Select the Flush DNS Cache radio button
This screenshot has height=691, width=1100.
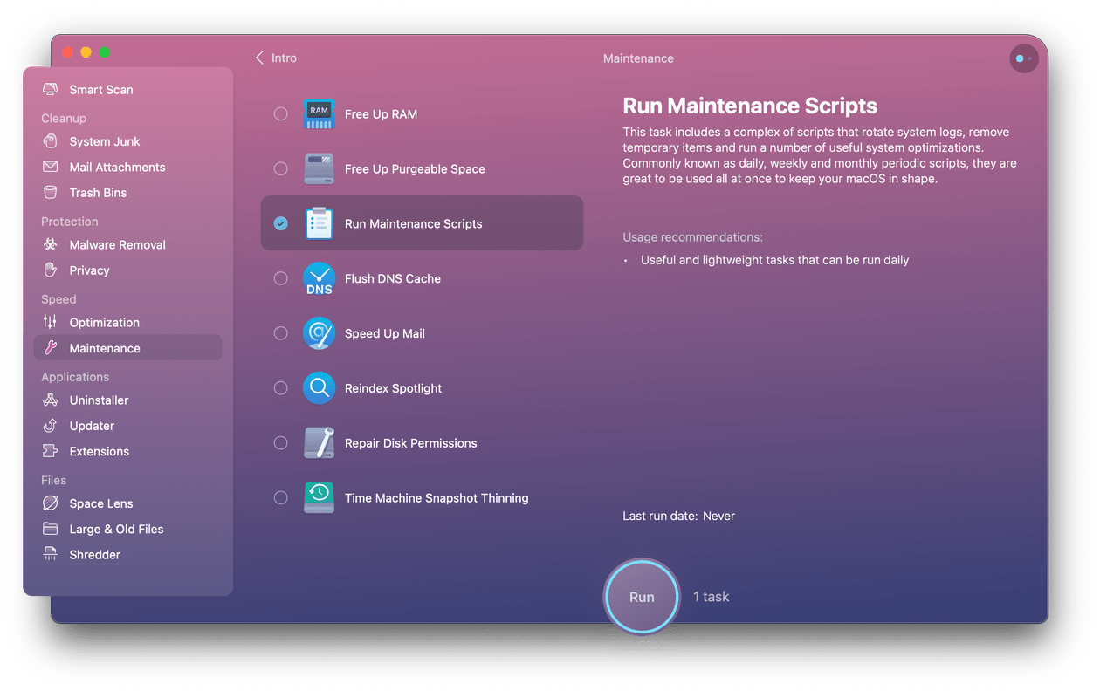280,278
